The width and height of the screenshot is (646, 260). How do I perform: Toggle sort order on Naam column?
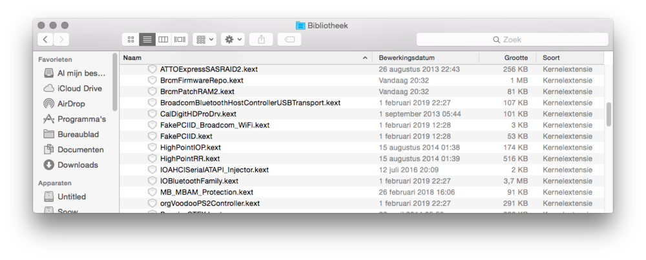point(245,57)
